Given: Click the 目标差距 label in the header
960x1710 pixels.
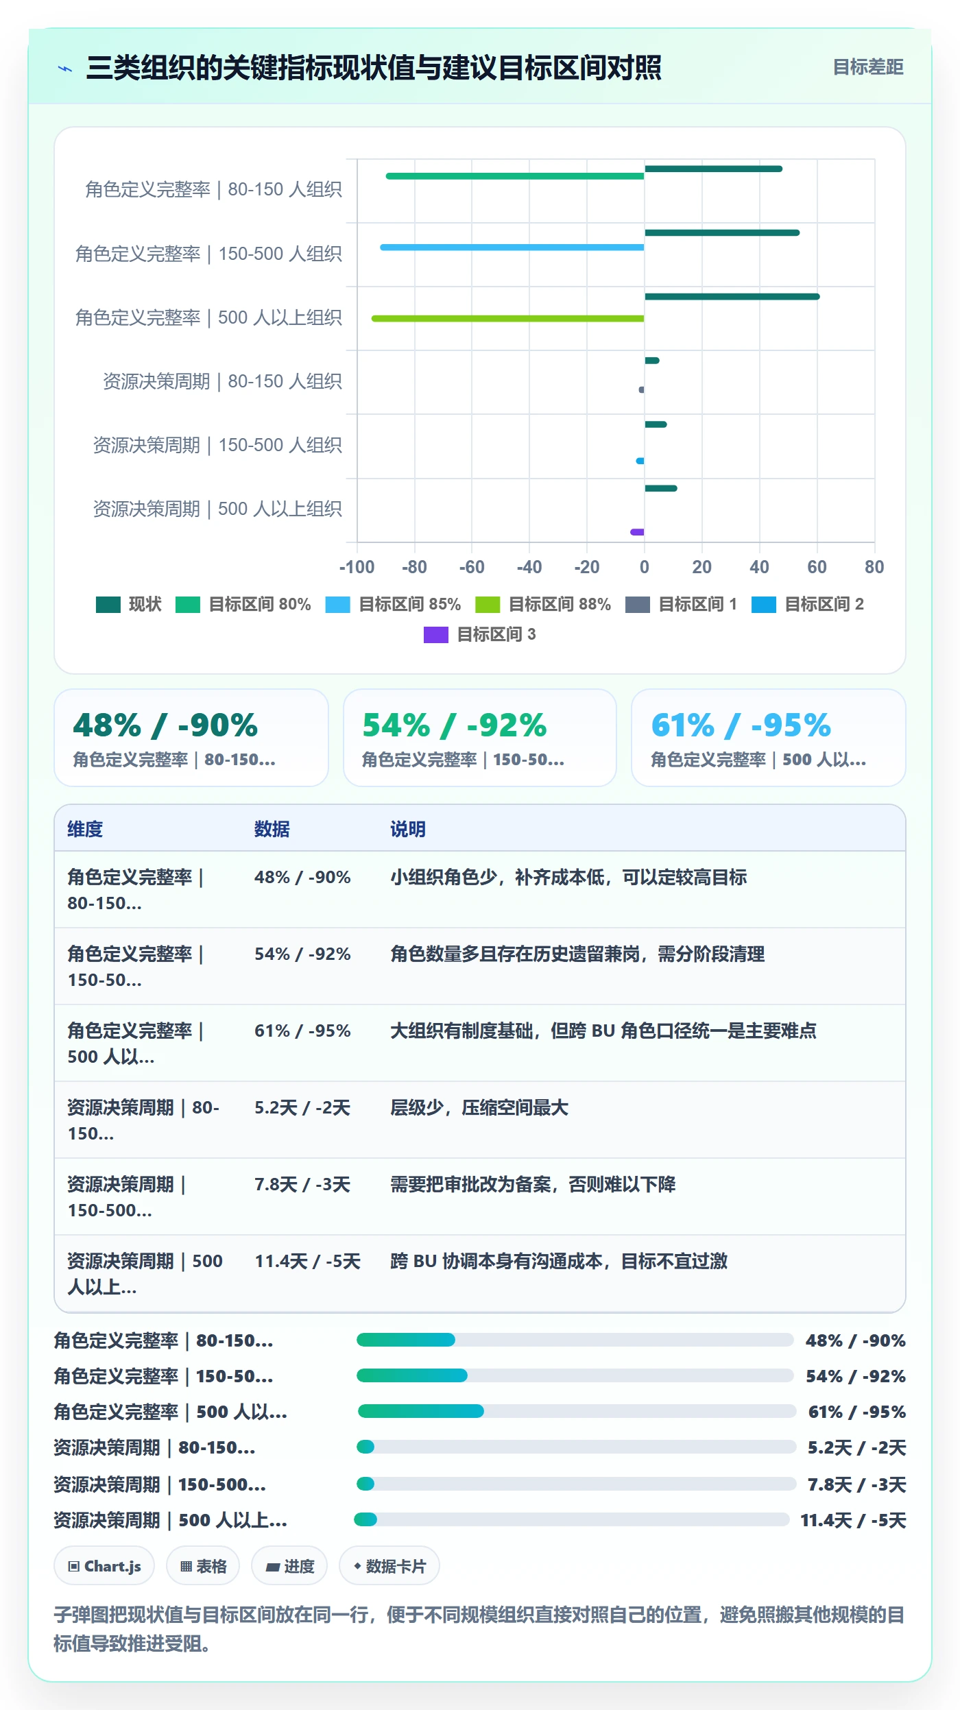Looking at the screenshot, I should pos(868,67).
